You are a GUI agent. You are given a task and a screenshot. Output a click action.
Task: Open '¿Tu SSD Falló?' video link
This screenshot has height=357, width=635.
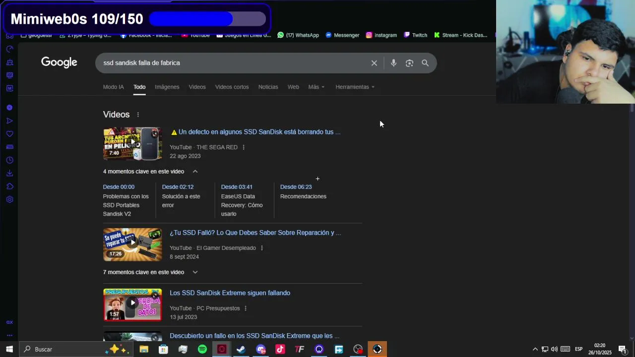tap(255, 233)
